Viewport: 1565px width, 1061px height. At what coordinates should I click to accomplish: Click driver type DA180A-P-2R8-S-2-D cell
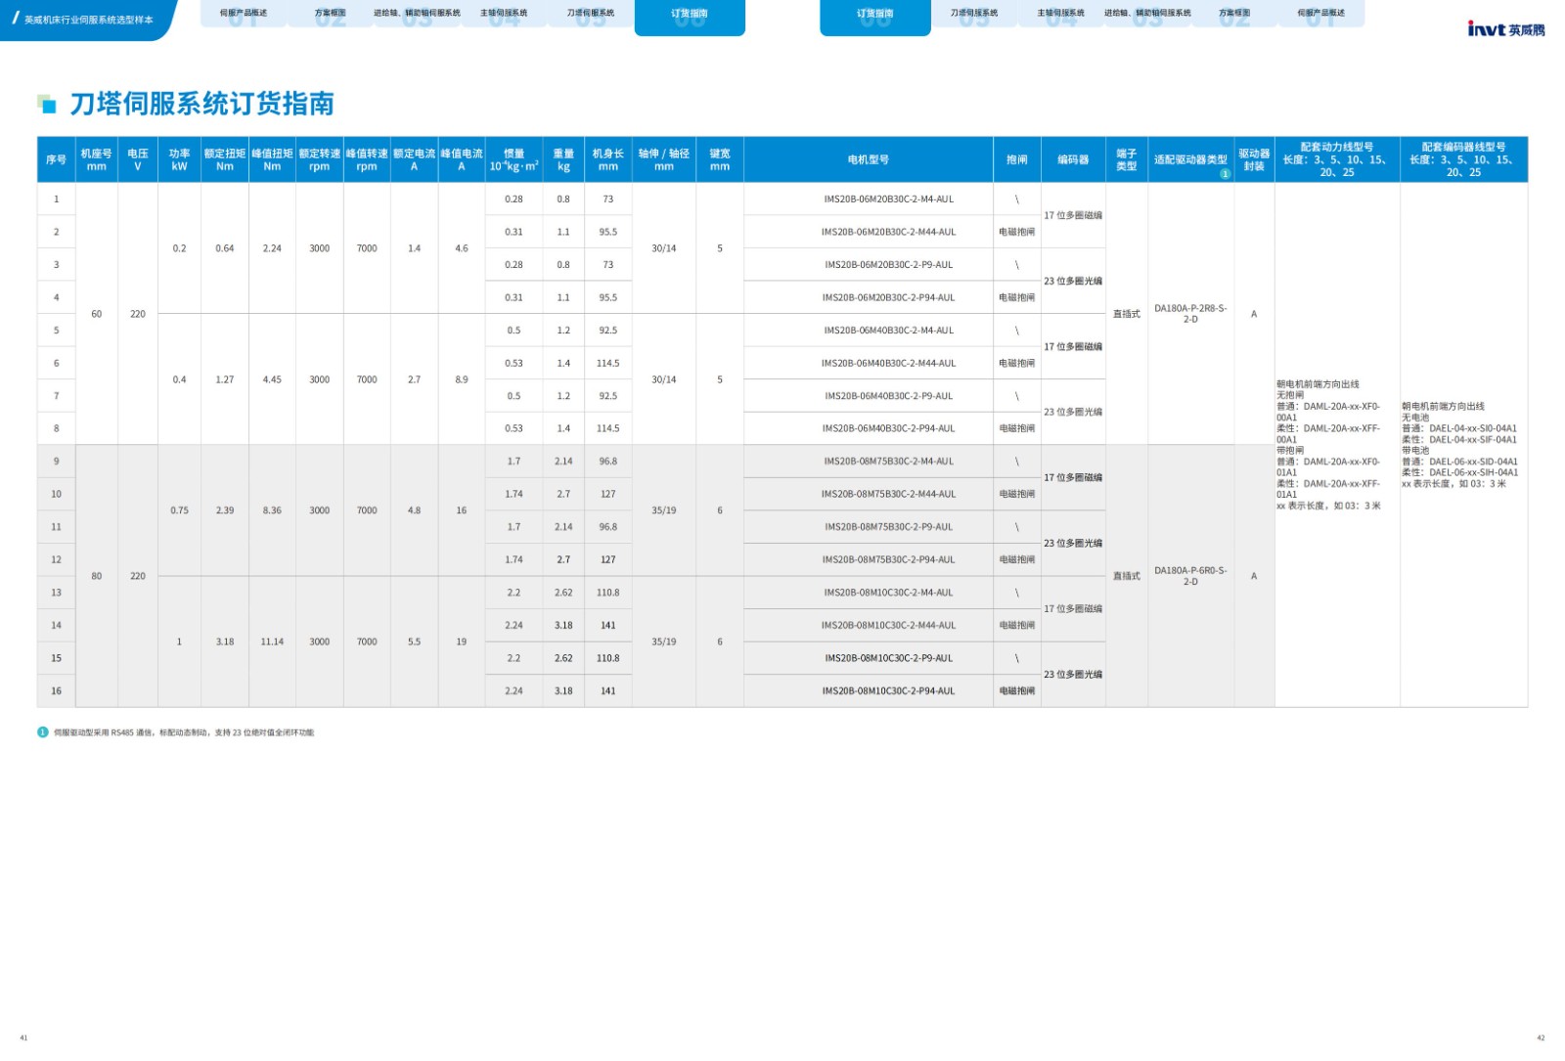point(1190,314)
